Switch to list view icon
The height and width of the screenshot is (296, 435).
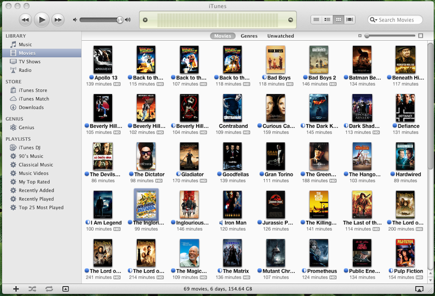tap(316, 20)
